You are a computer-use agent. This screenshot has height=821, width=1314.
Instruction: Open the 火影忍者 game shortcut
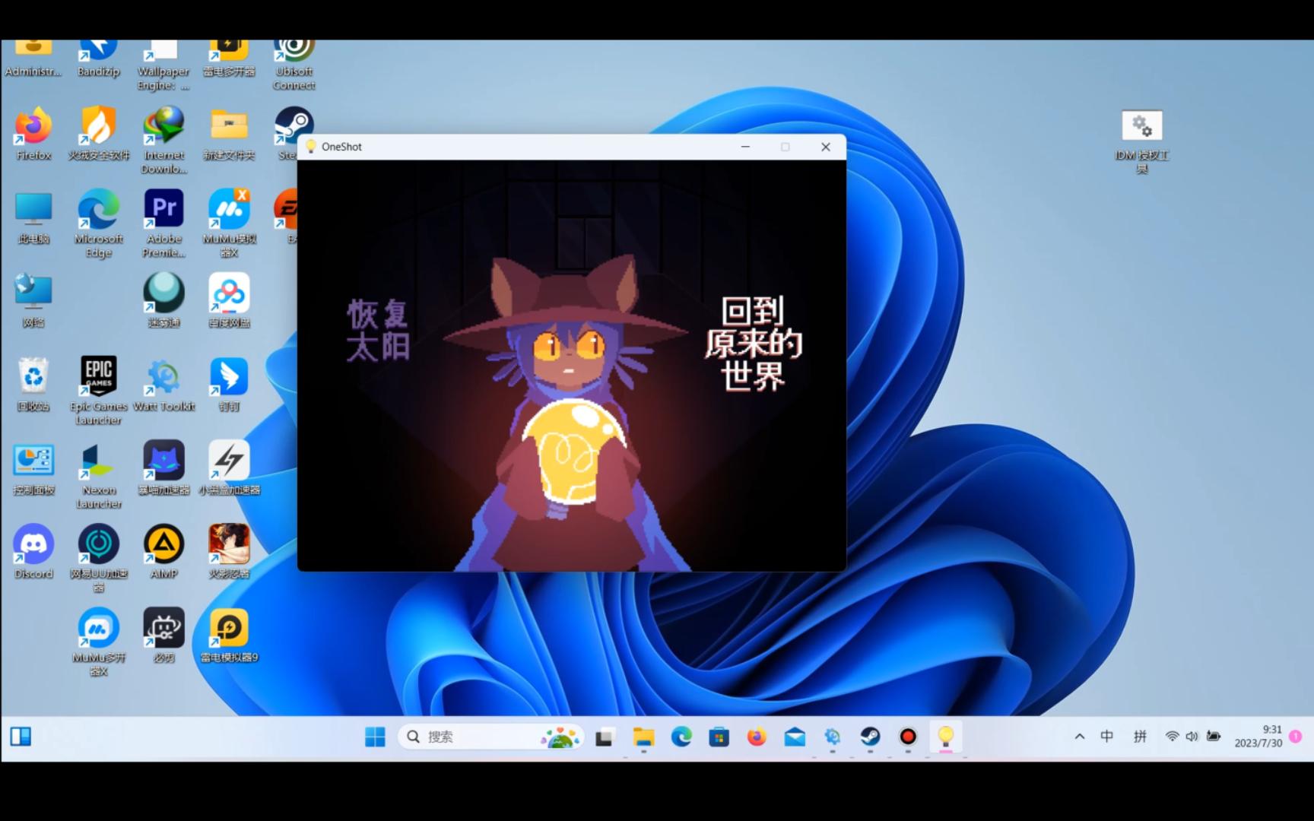[x=229, y=553]
